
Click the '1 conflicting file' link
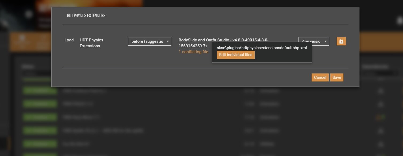pyautogui.click(x=193, y=52)
